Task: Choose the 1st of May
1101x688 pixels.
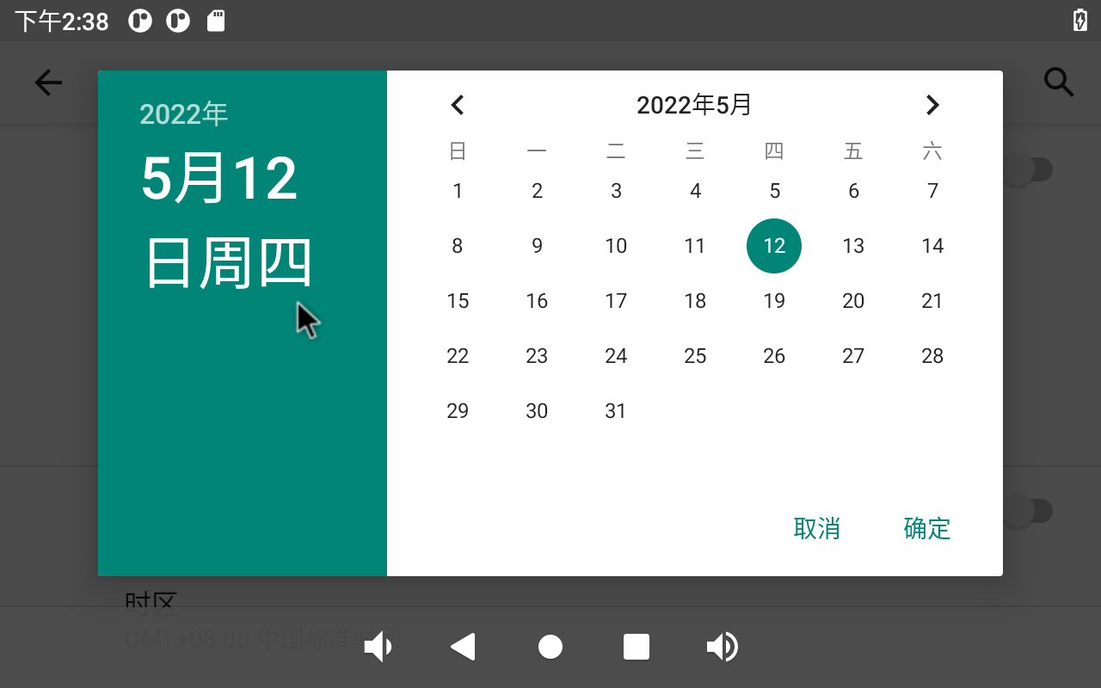Action: 458,191
